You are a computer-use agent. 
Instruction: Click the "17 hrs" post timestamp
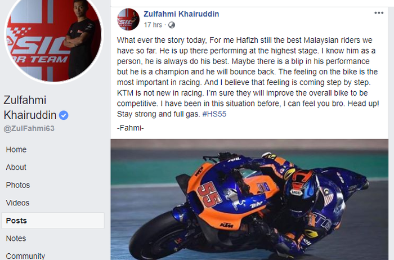[153, 25]
